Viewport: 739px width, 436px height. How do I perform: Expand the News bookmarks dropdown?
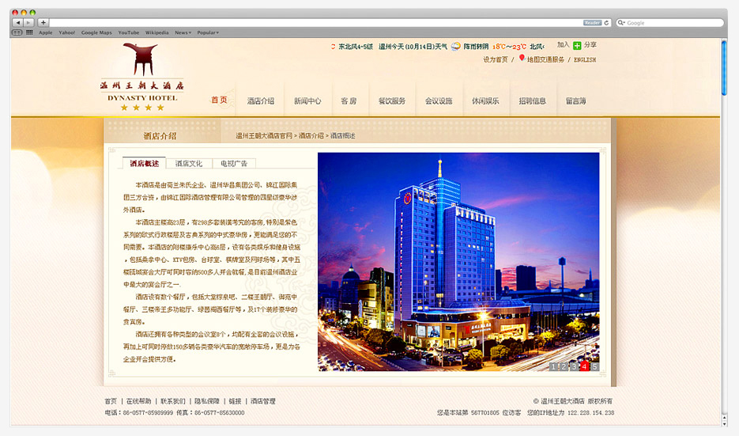[x=183, y=32]
